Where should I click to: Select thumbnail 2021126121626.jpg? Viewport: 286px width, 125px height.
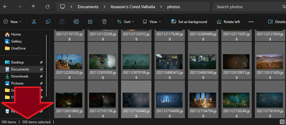(270, 61)
